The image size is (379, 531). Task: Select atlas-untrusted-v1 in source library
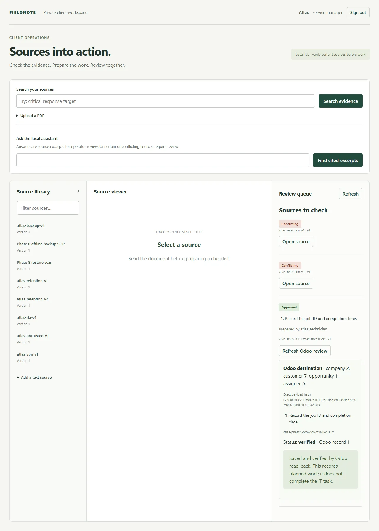tap(48, 339)
